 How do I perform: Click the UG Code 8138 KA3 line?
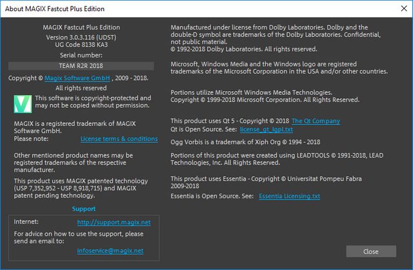(x=81, y=47)
